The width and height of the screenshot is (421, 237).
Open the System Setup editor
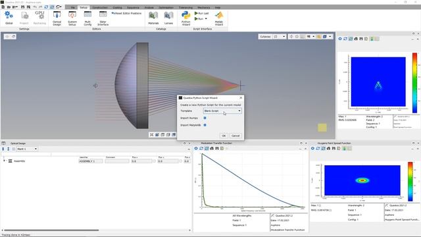coord(72,18)
